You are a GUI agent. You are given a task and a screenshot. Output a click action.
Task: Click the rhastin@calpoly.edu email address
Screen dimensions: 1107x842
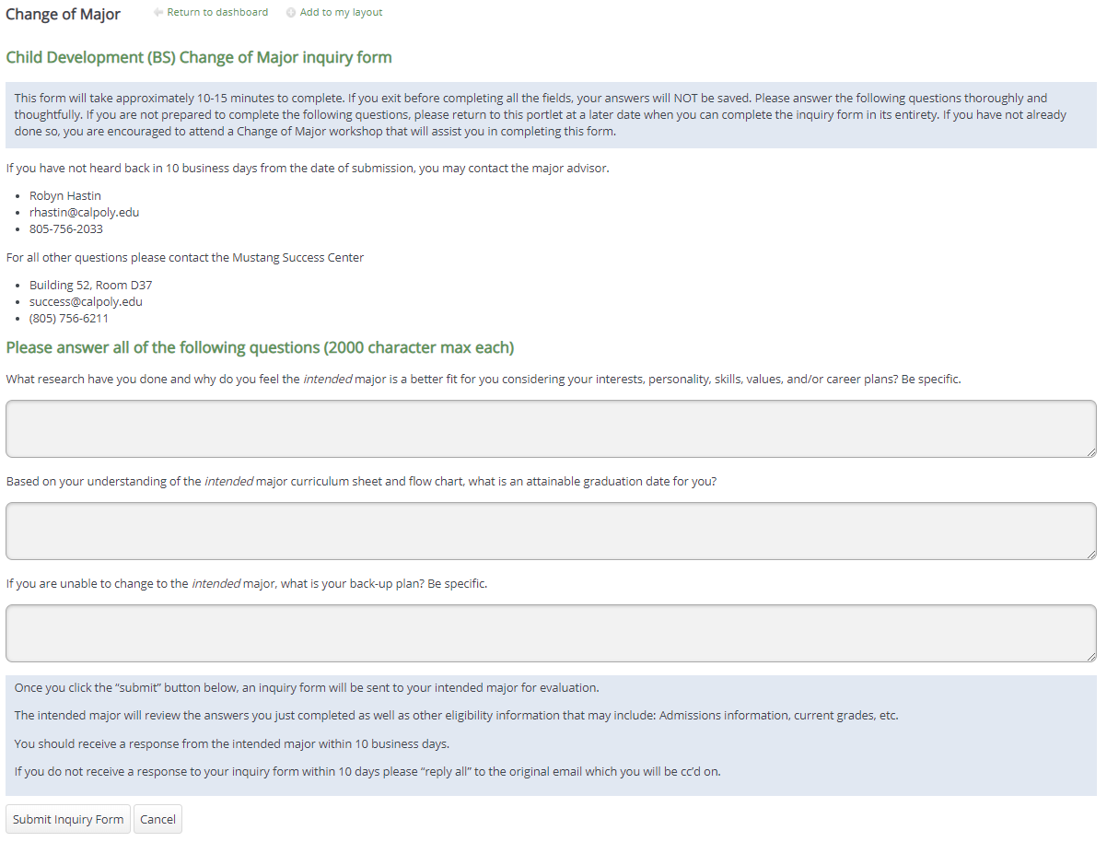84,213
